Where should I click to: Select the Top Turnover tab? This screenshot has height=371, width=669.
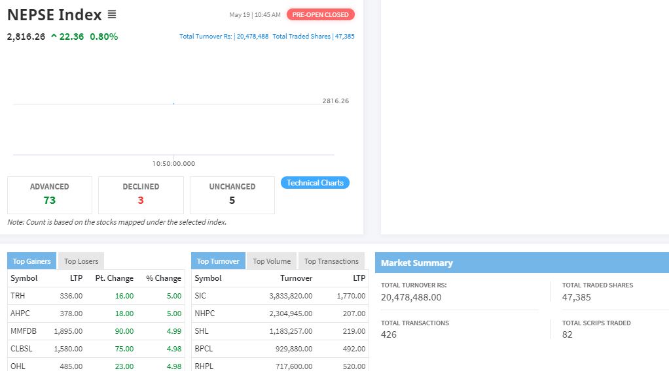[218, 261]
